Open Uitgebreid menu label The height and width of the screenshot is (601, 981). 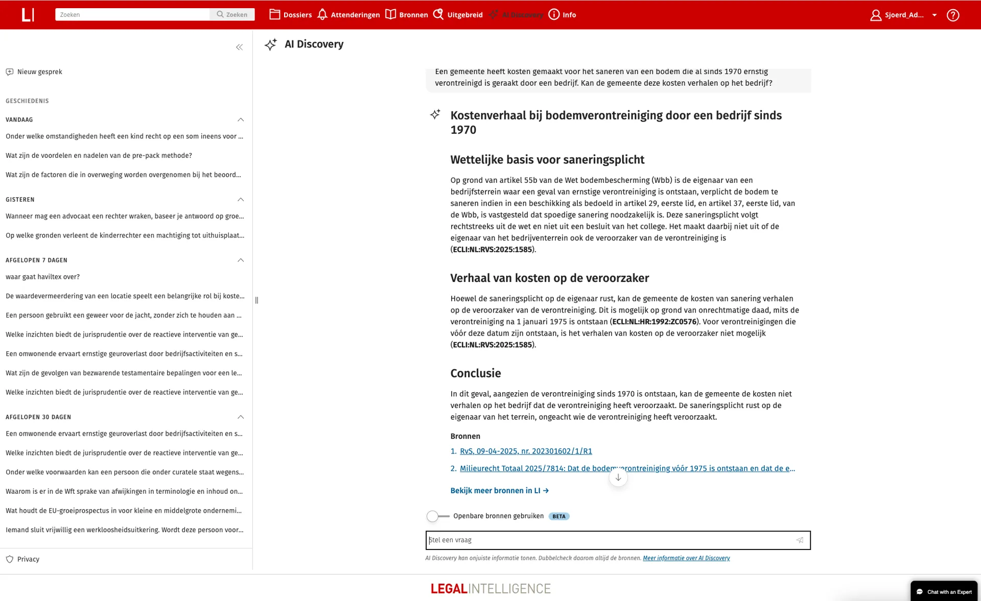coord(465,15)
